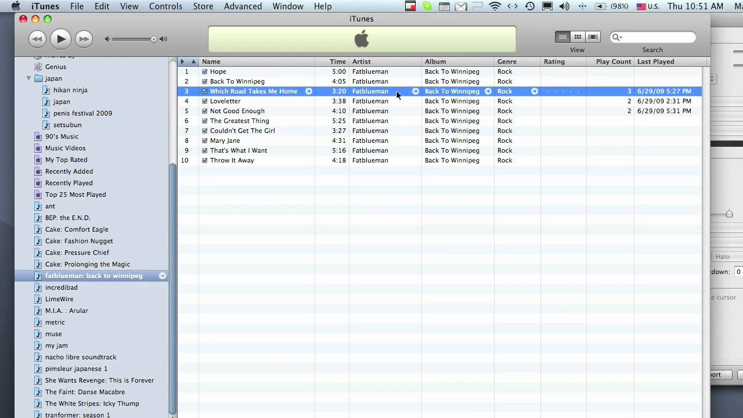The width and height of the screenshot is (743, 418).
Task: Switch to Cover Flow view
Action: pos(593,37)
